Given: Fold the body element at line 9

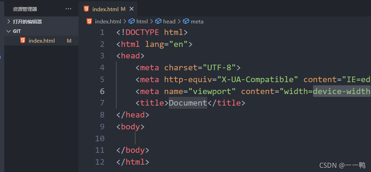Looking at the screenshot, I should (111, 127).
